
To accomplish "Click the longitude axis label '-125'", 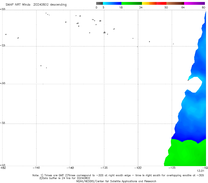I will 172,168.
